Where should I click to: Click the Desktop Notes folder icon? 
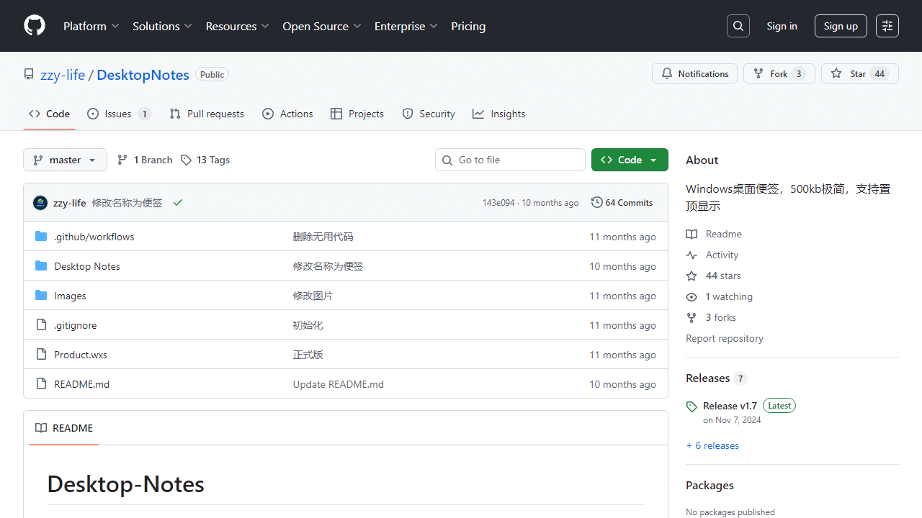[x=41, y=266]
